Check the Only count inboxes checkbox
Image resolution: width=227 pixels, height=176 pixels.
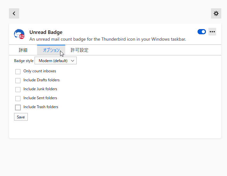[18, 72]
